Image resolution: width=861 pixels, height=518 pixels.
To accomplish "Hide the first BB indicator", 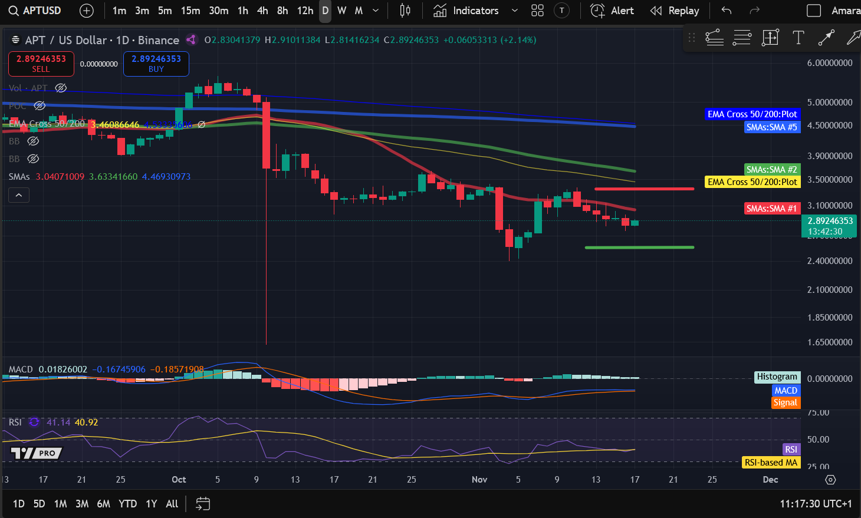I will 33,141.
